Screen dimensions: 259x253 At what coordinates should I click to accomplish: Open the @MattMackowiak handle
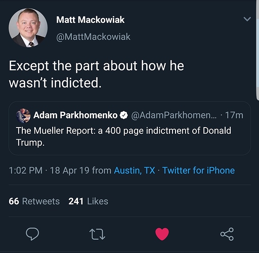tap(93, 37)
